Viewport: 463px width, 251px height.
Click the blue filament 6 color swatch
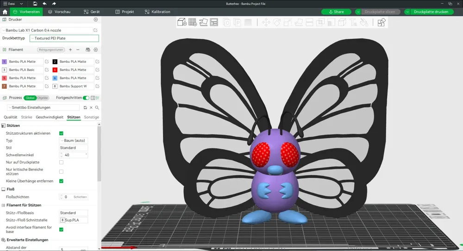pyautogui.click(x=55, y=78)
